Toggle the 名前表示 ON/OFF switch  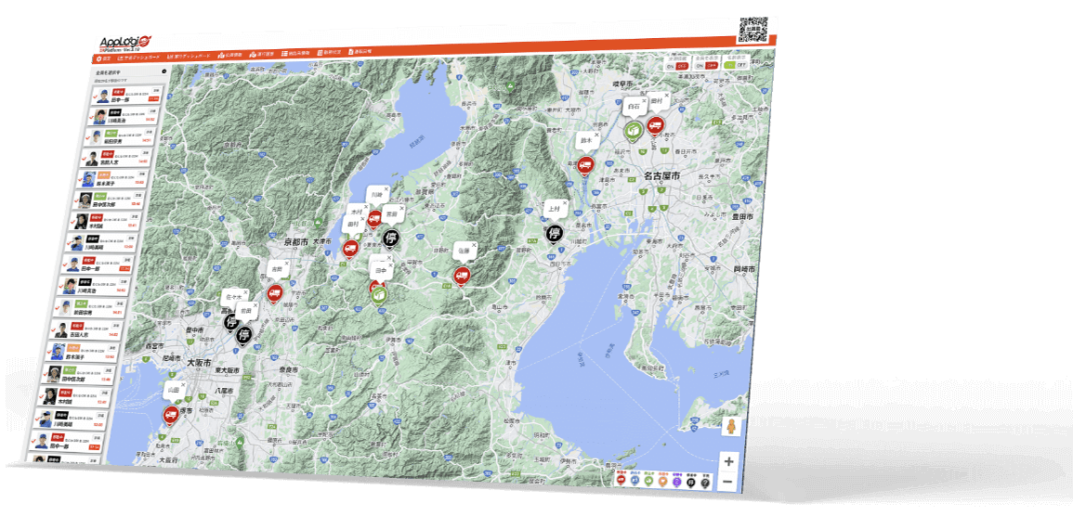737,66
